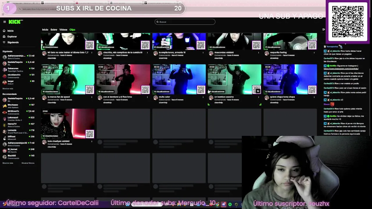Open Mechaaax recommended channel
Screen dimensions: 372x209
pyautogui.click(x=19, y=106)
